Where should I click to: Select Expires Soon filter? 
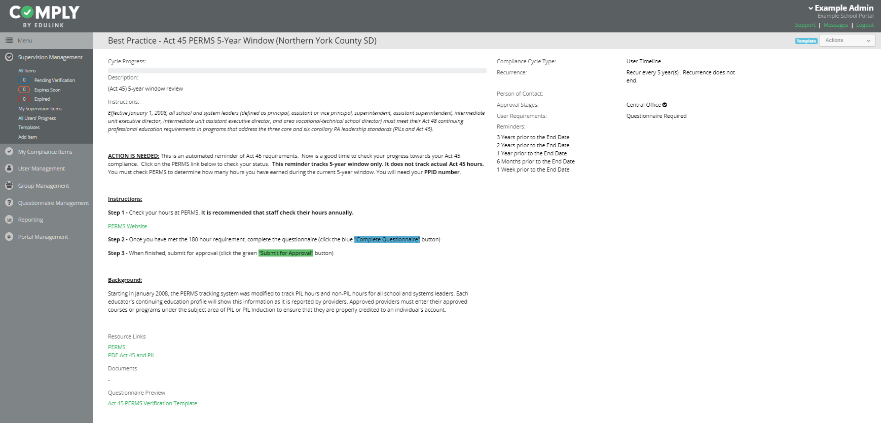click(47, 90)
